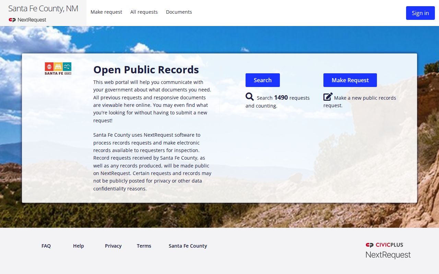
Task: Click the Santa Fe County, NM header title
Action: pyautogui.click(x=43, y=9)
